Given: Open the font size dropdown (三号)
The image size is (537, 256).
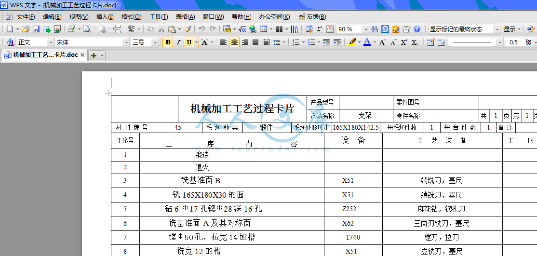Looking at the screenshot, I should click(x=155, y=42).
